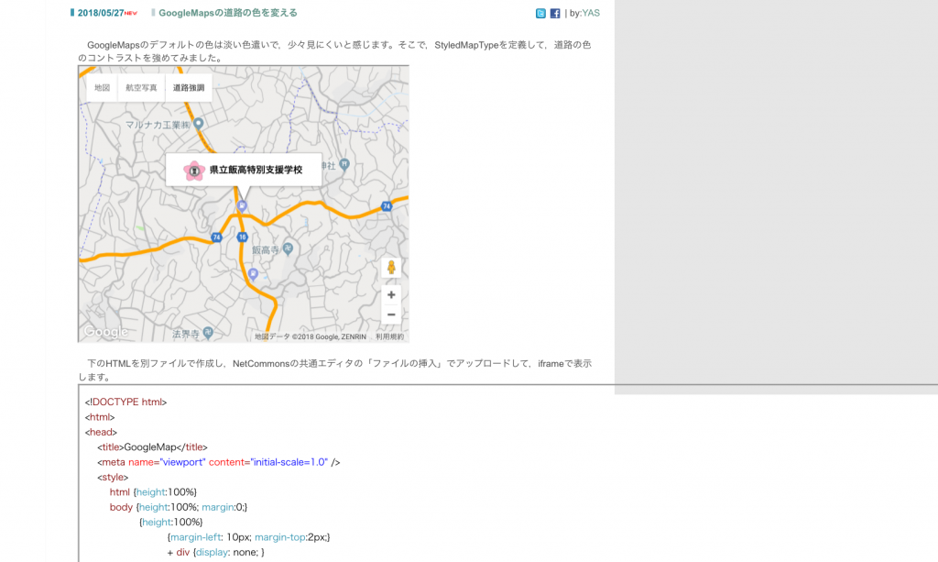The image size is (938, 562).
Task: Click the 県立飯高特別支援学校 info window label
Action: pyautogui.click(x=256, y=170)
